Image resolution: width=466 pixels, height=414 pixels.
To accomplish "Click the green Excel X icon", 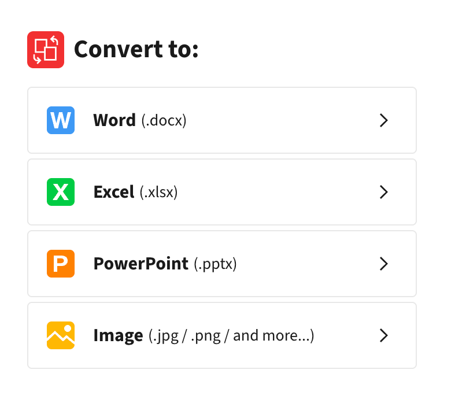I will click(61, 192).
